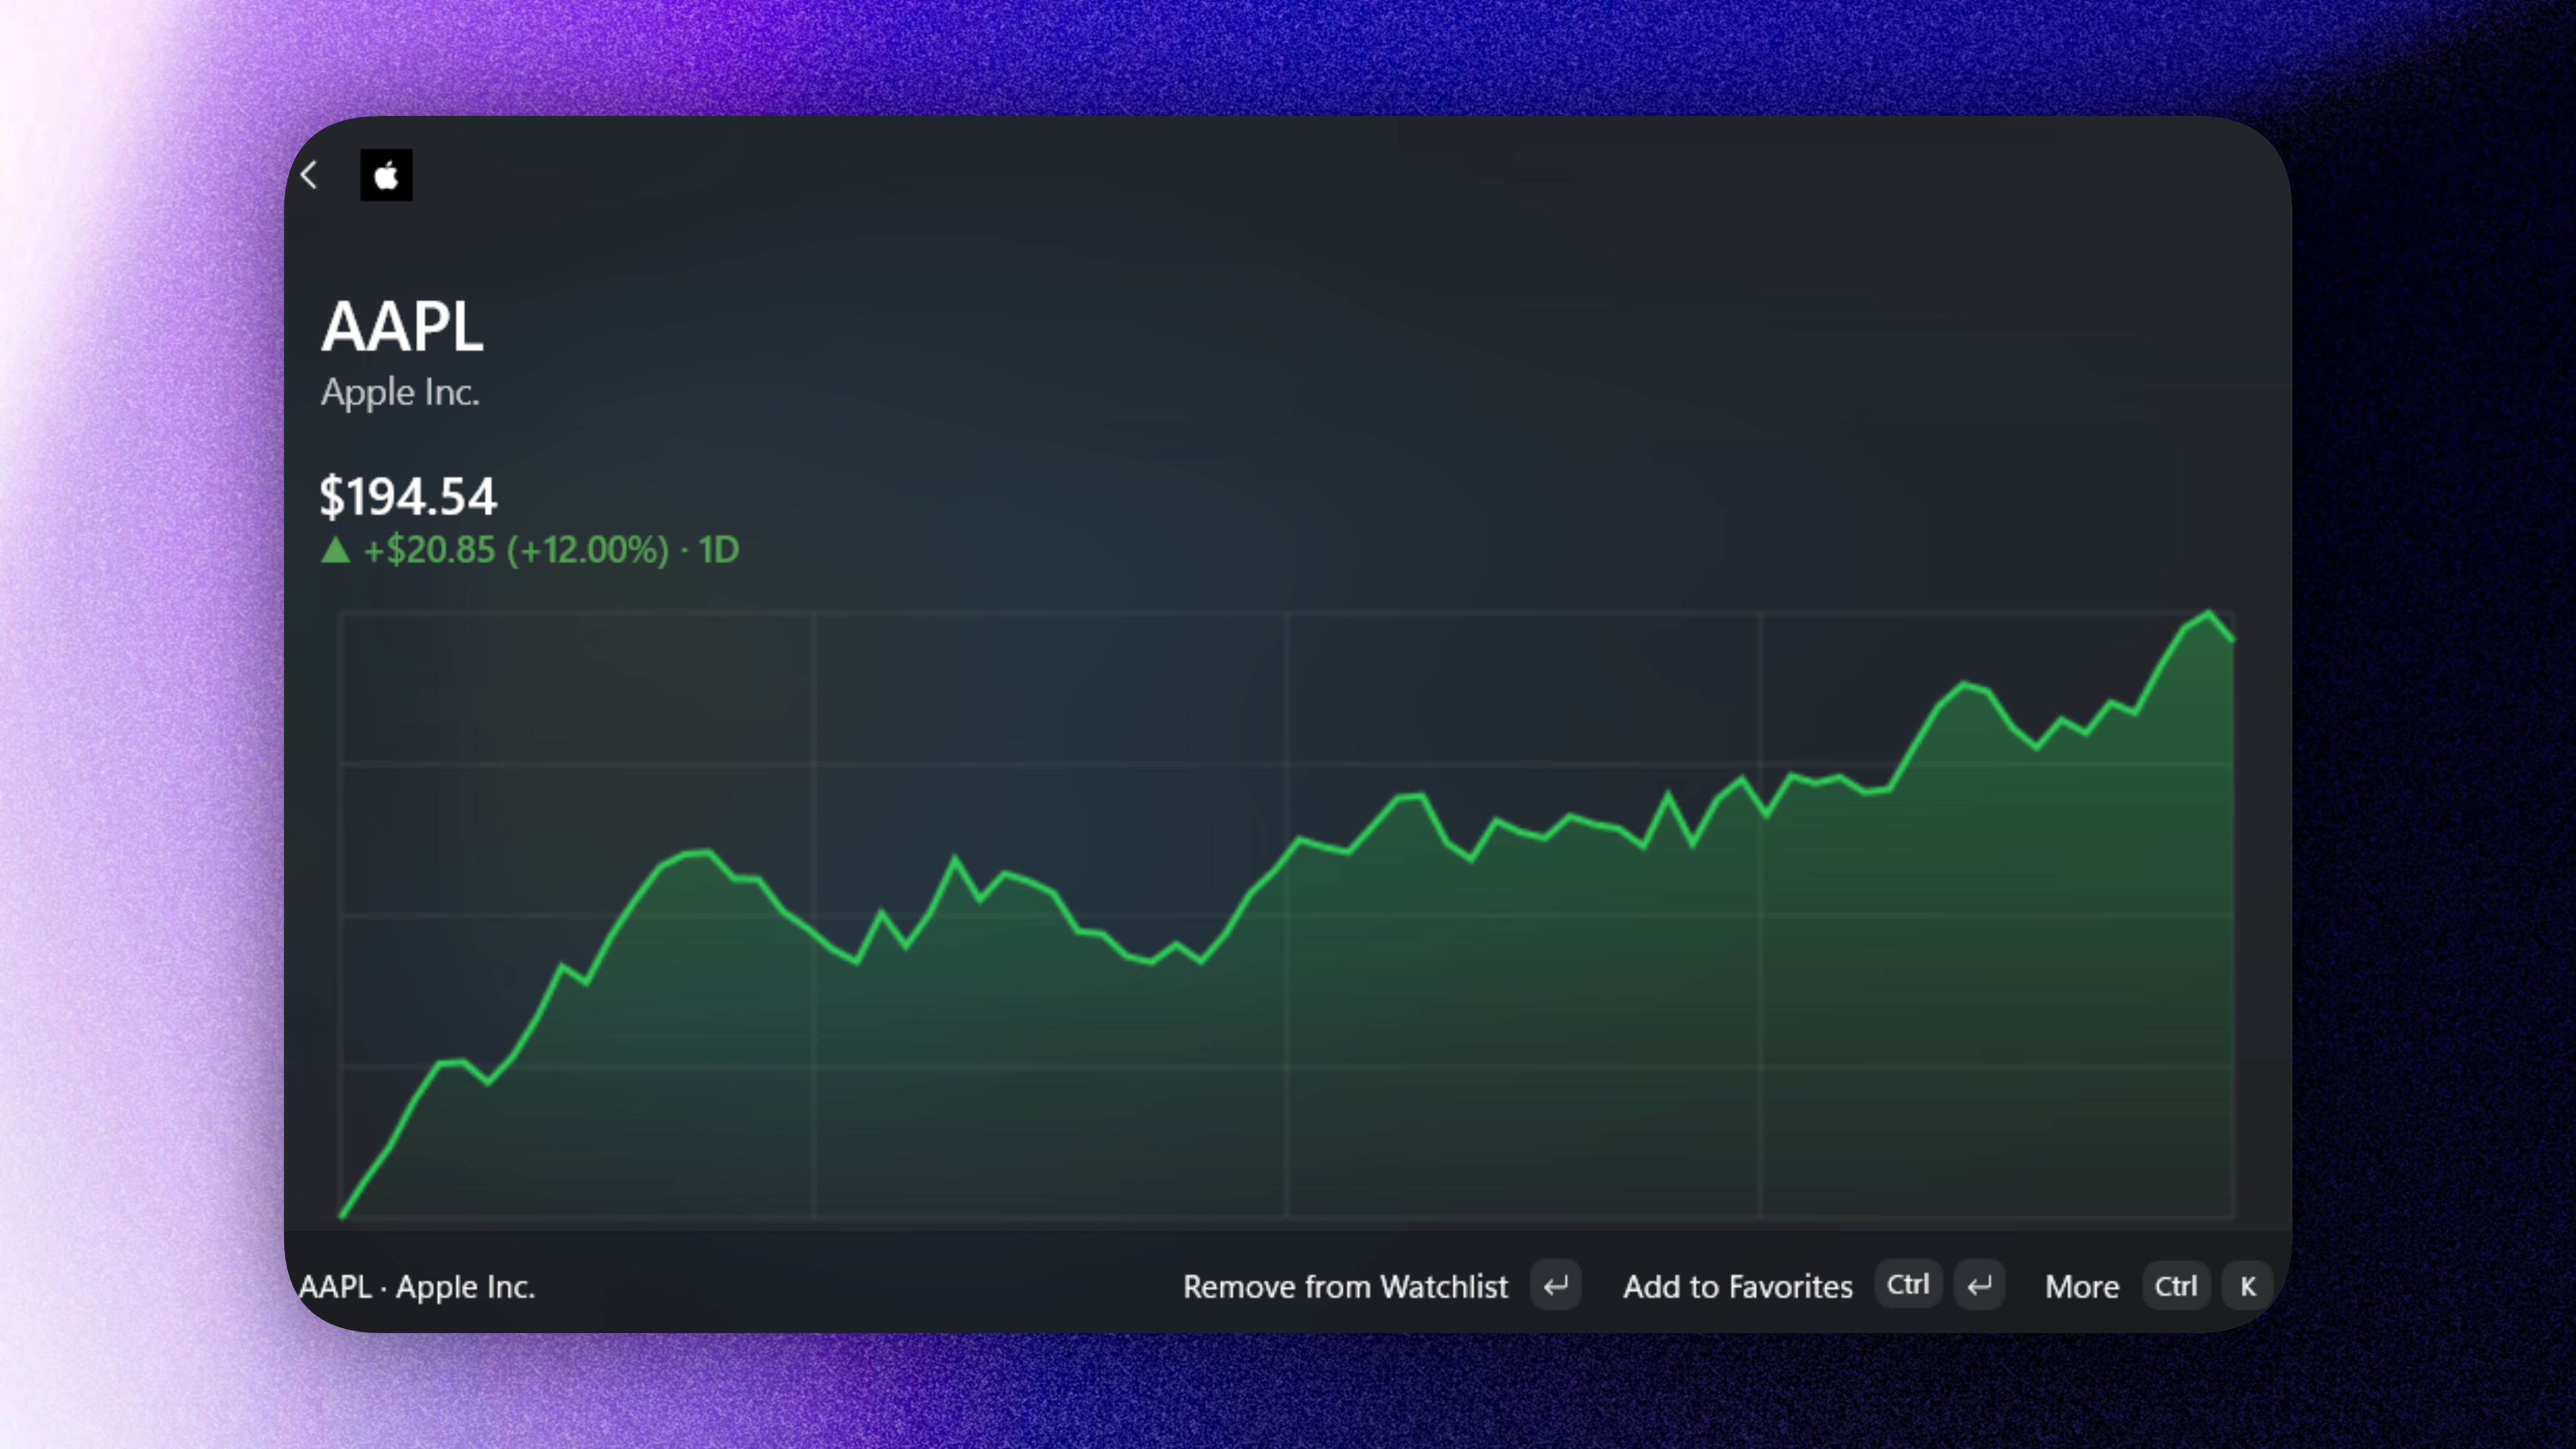This screenshot has height=1449, width=2576.
Task: Click the Enter key icon after Add to Favorites
Action: click(x=1979, y=1286)
